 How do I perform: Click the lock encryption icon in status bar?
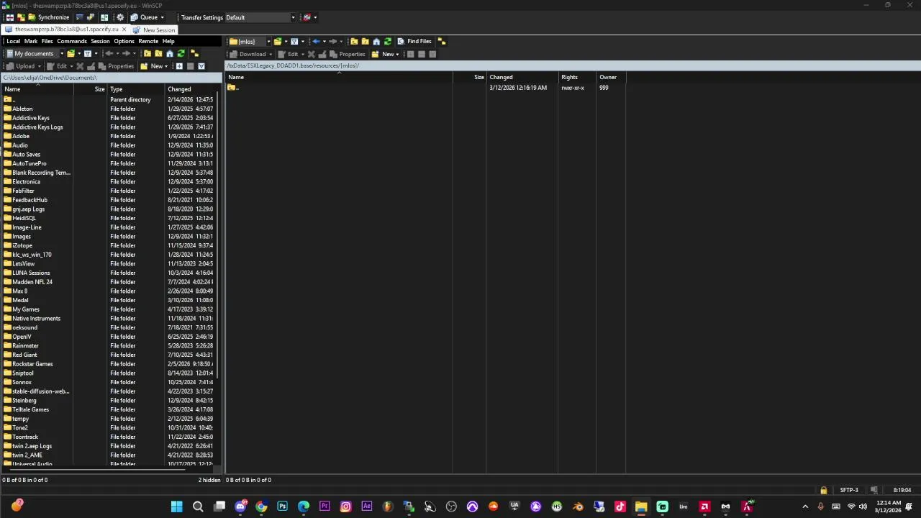823,490
